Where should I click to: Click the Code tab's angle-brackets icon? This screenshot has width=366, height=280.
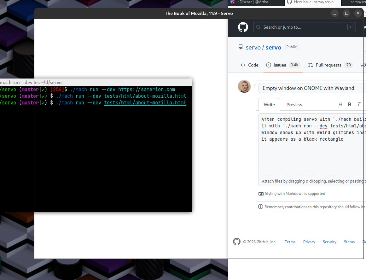[243, 65]
